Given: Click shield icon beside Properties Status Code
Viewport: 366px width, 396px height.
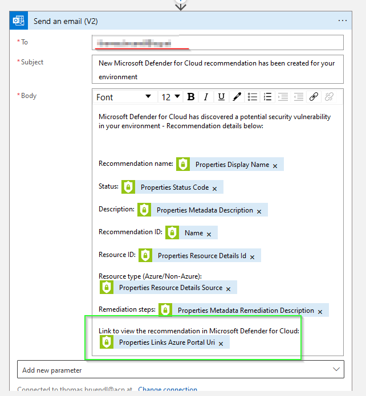Looking at the screenshot, I should pyautogui.click(x=128, y=187).
